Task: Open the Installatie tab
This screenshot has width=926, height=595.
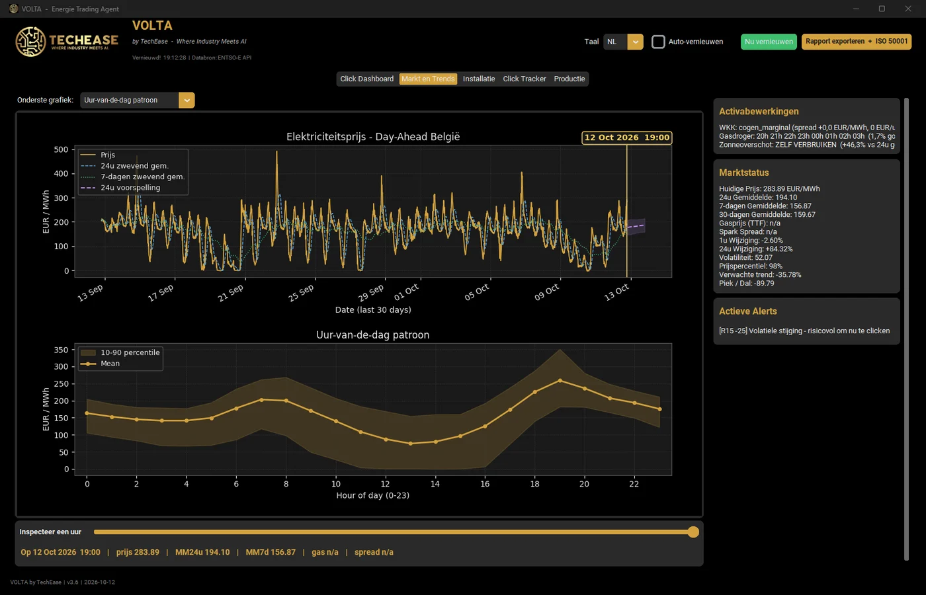Action: (x=479, y=79)
